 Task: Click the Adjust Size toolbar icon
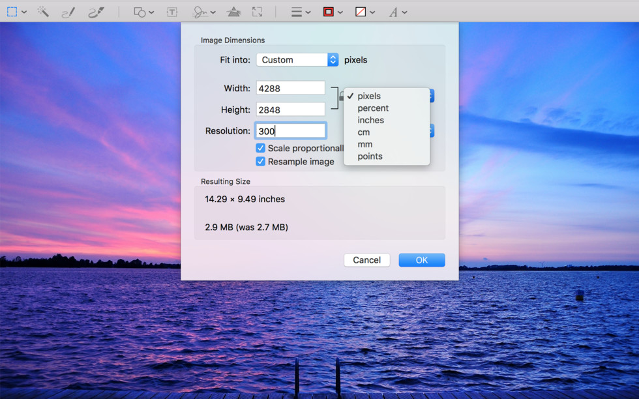coord(258,12)
